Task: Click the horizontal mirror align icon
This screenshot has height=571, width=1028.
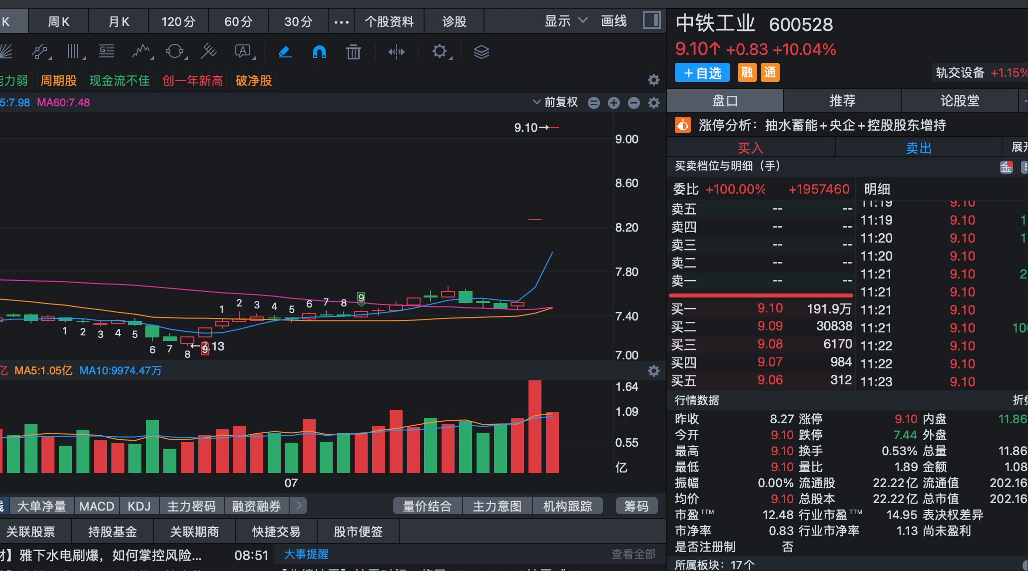Action: [396, 51]
